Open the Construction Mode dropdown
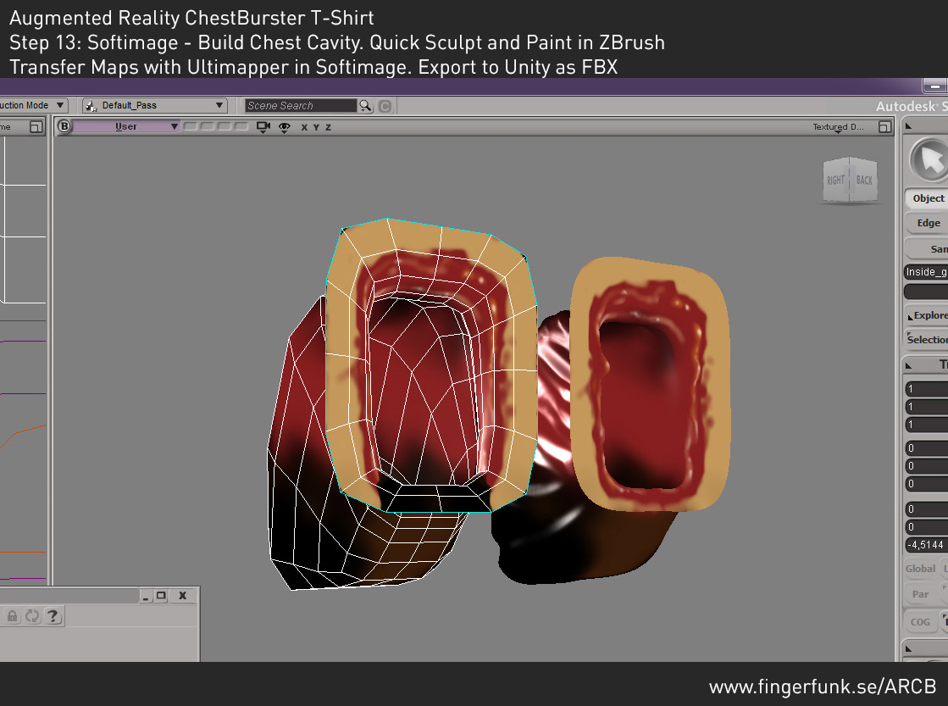The height and width of the screenshot is (706, 948). 33,105
